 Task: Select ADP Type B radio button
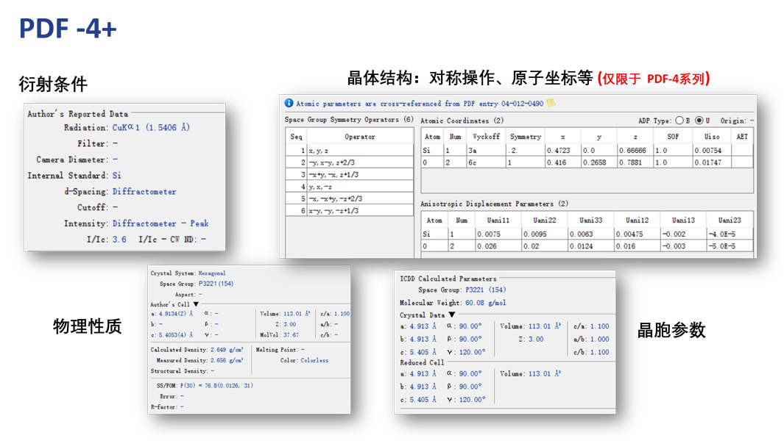click(679, 121)
